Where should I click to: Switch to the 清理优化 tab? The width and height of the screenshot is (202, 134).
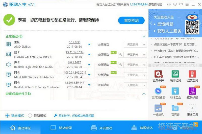point(142,128)
